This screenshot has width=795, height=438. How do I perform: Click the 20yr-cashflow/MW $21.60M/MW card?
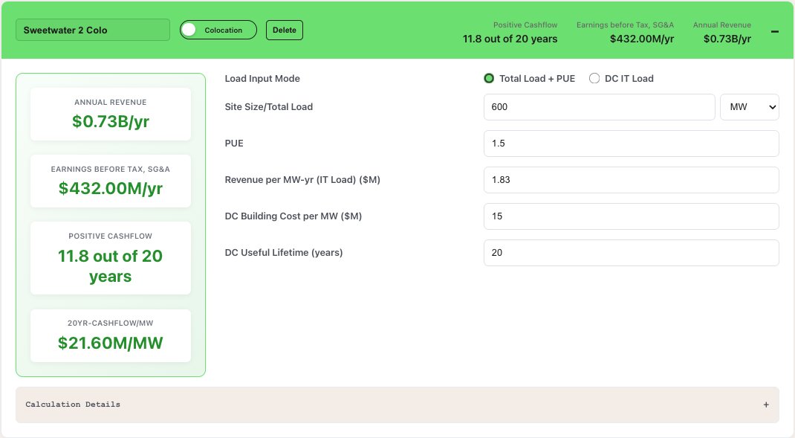[111, 335]
